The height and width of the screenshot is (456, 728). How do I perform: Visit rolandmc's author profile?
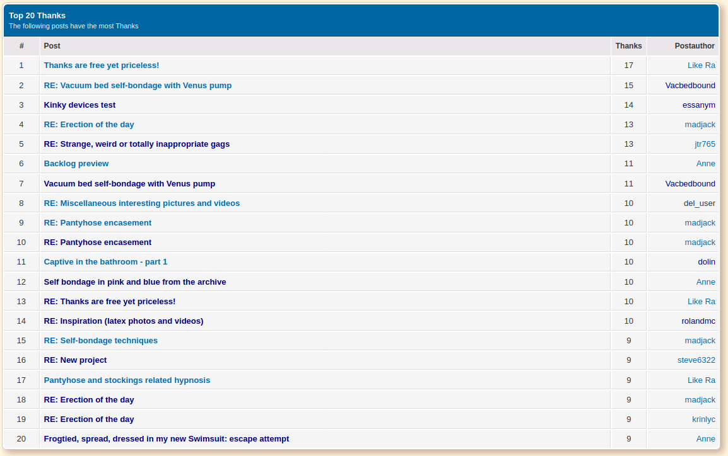click(698, 321)
